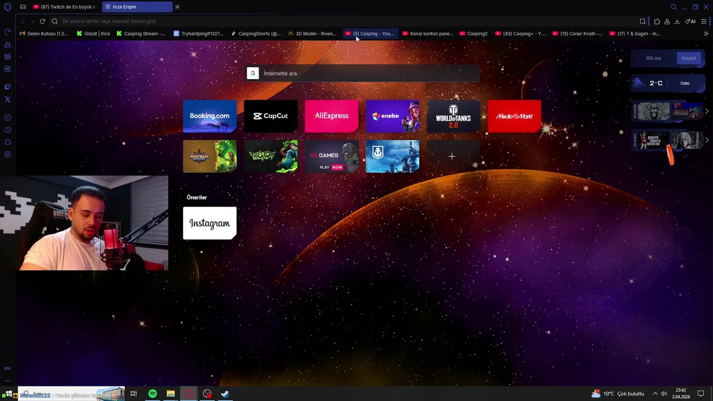Expand GX Mods row right arrow
Image resolution: width=713 pixels, height=401 pixels.
707,140
